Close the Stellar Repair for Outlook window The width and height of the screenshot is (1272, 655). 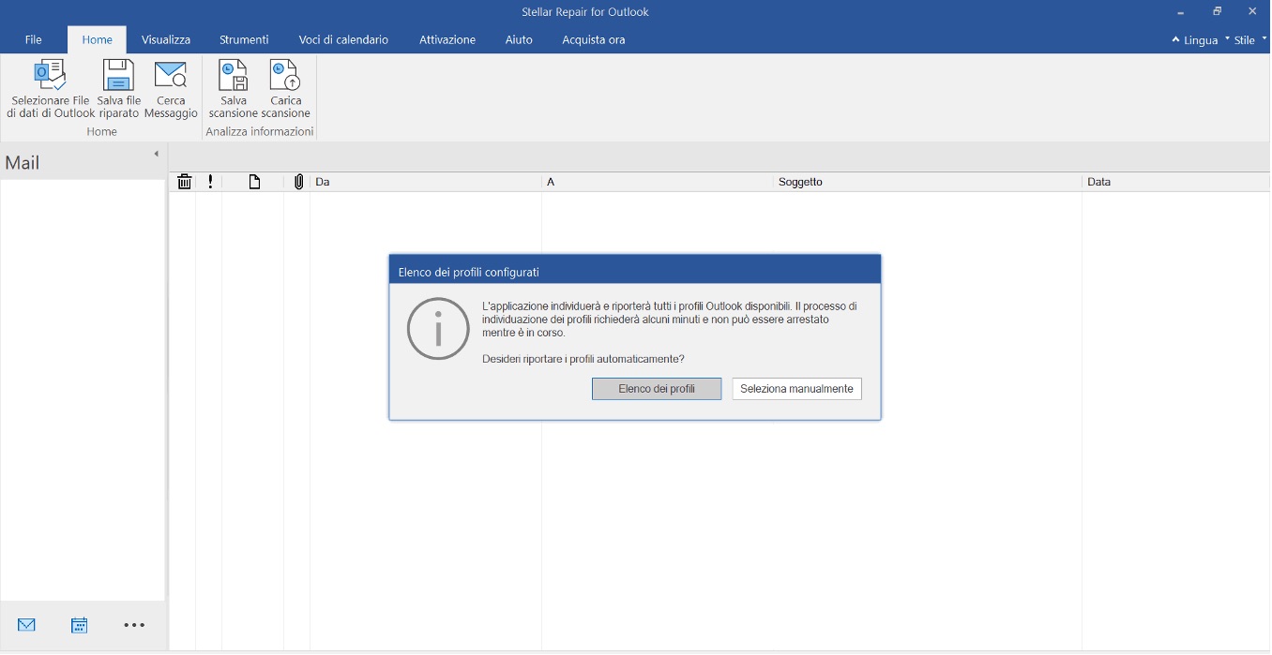[1252, 11]
